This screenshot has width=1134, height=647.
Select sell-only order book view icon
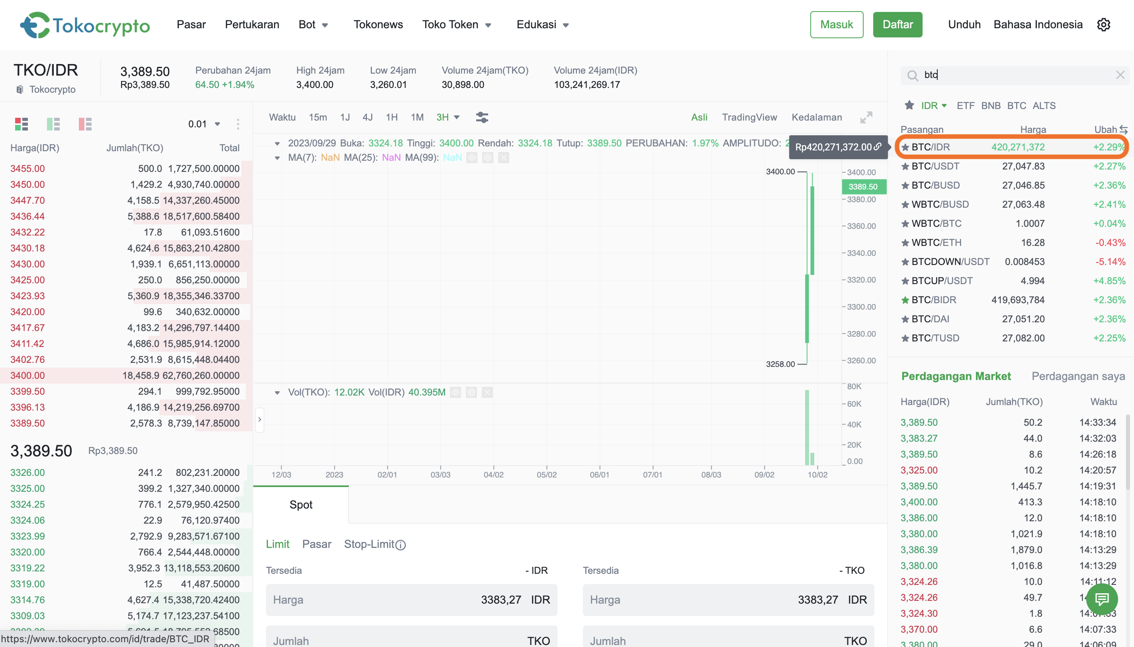[85, 124]
